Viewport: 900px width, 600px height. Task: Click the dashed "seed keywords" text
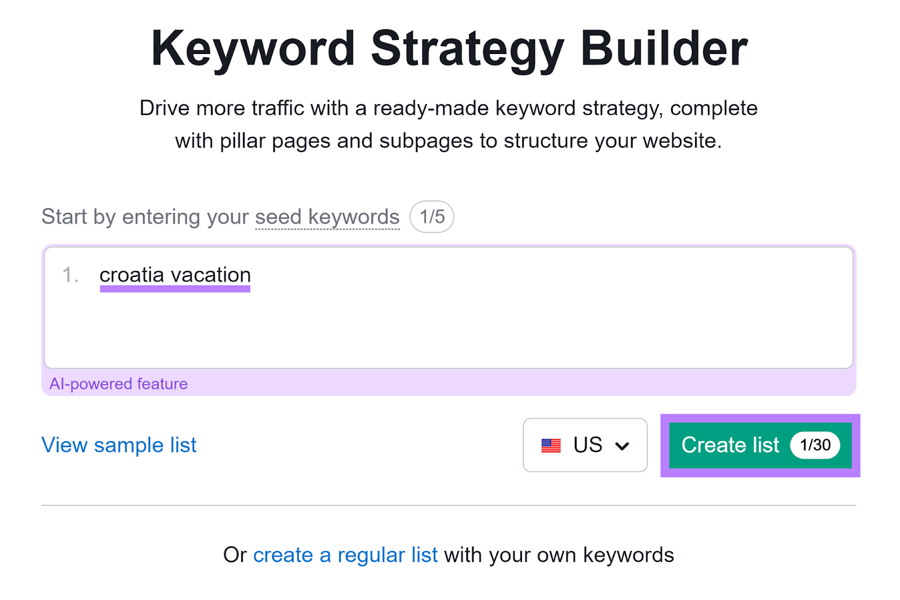tap(326, 217)
